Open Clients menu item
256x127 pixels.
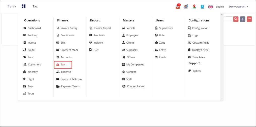(x=128, y=43)
